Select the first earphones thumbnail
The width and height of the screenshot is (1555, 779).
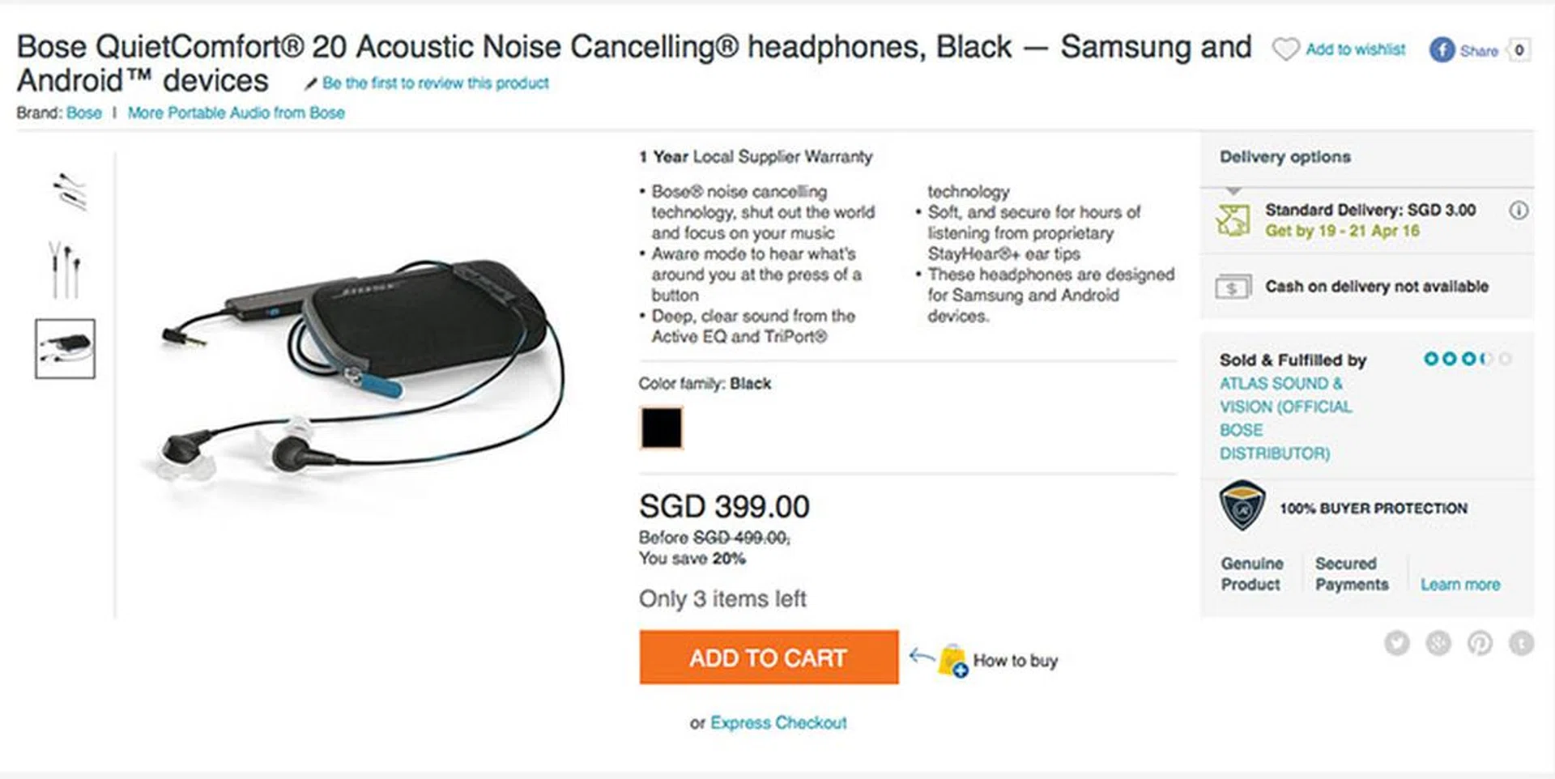click(x=68, y=192)
